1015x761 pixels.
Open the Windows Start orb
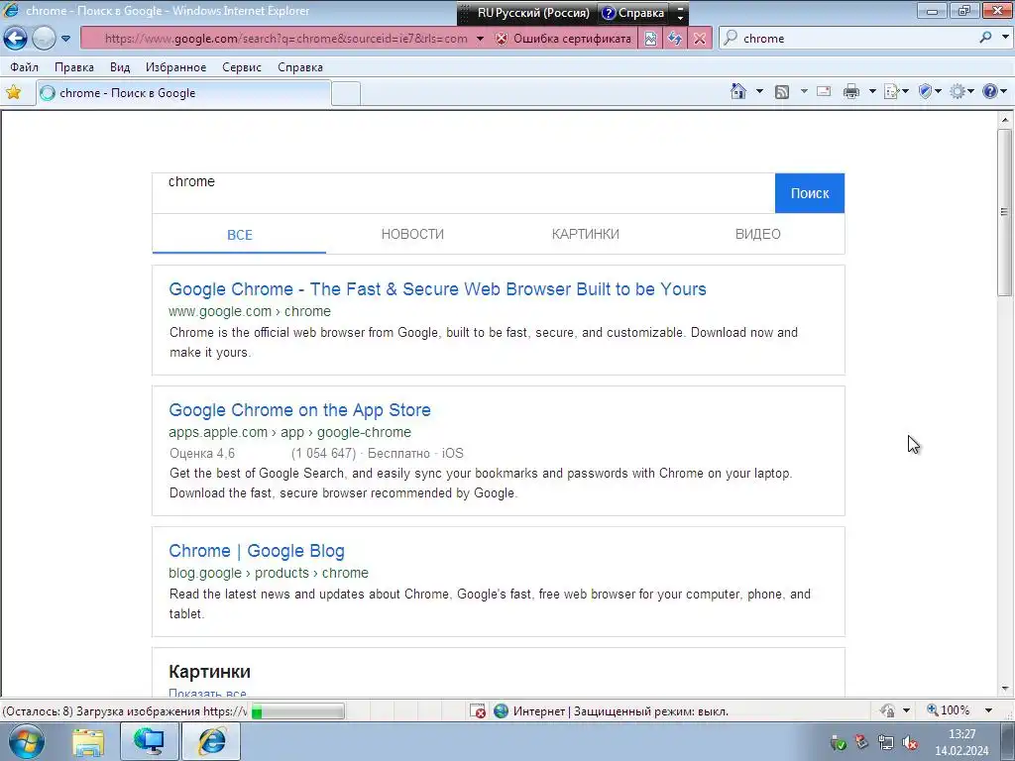coord(27,741)
